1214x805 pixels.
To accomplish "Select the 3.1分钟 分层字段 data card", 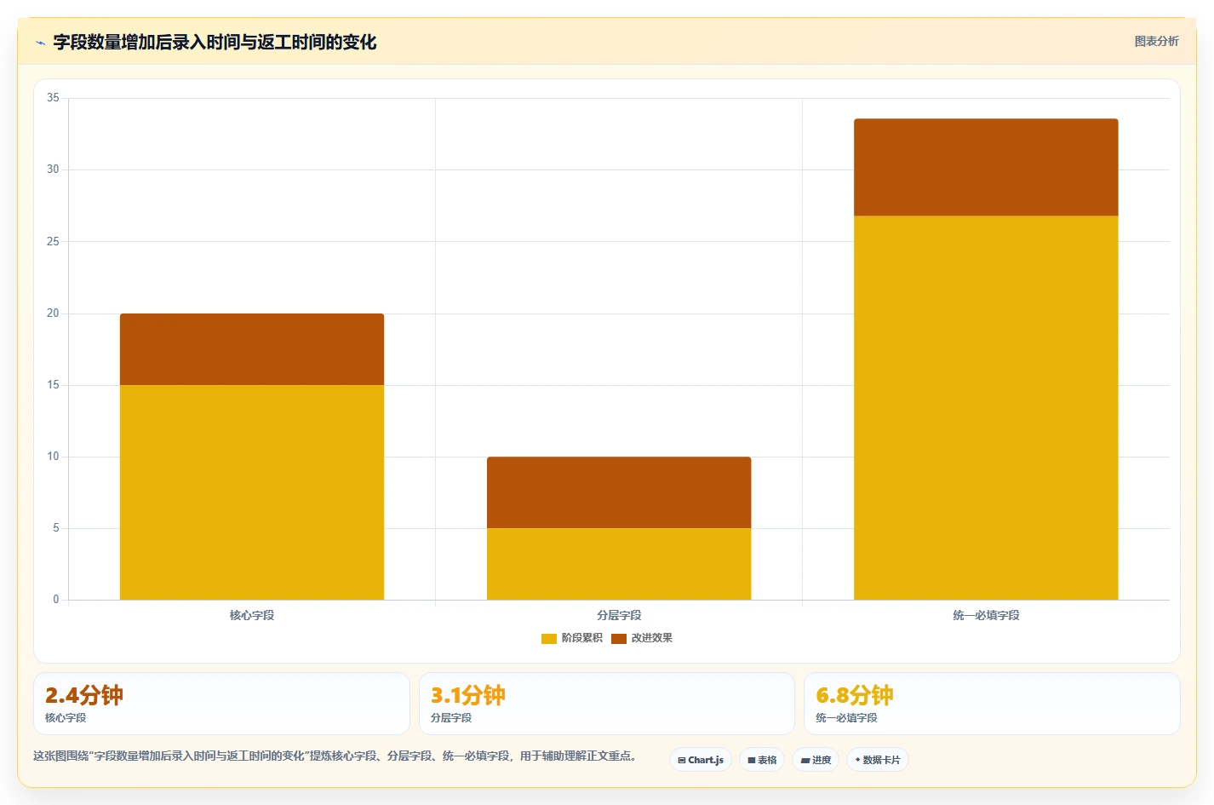I will click(607, 704).
